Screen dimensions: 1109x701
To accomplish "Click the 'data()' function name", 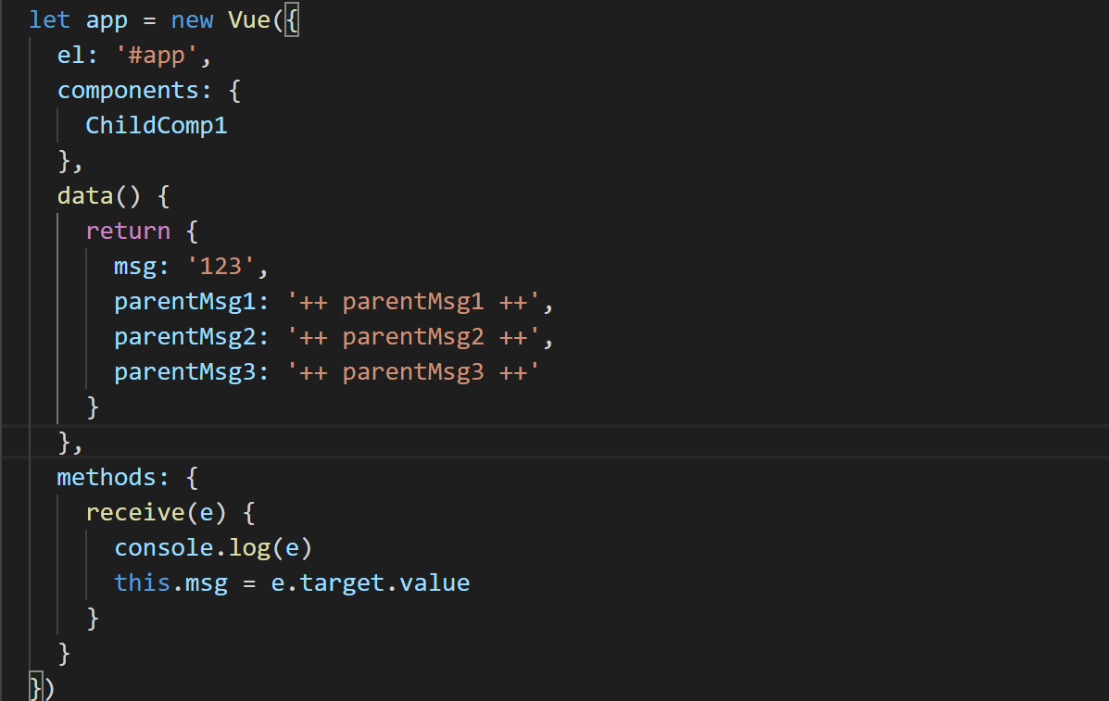I will point(99,195).
